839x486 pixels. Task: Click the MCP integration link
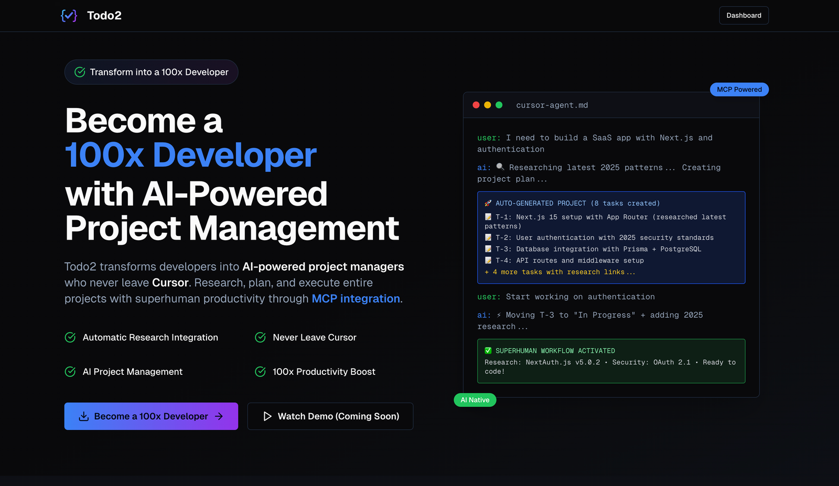pyautogui.click(x=356, y=299)
